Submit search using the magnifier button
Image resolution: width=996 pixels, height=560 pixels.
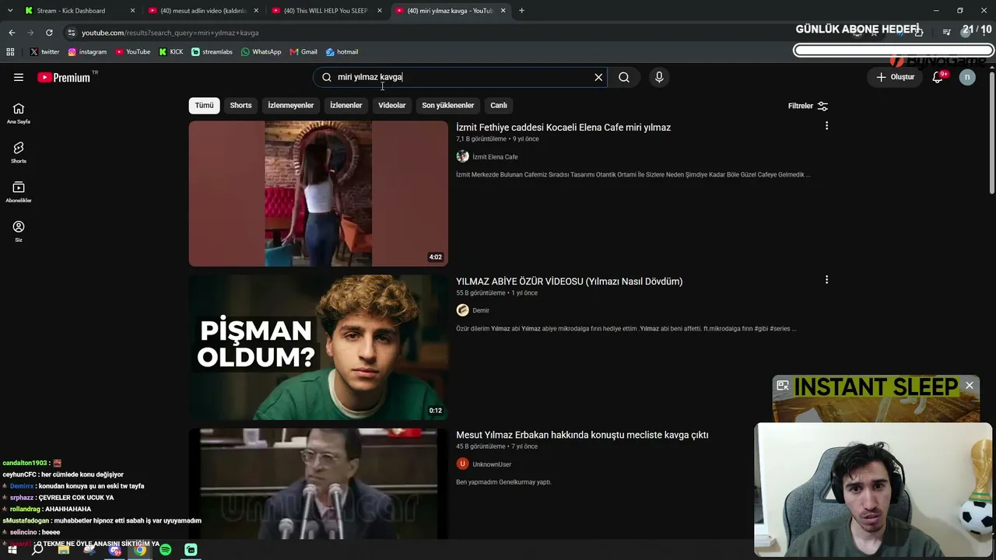pyautogui.click(x=624, y=77)
